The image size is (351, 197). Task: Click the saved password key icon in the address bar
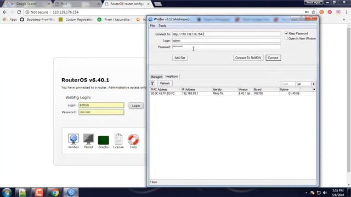click(307, 12)
